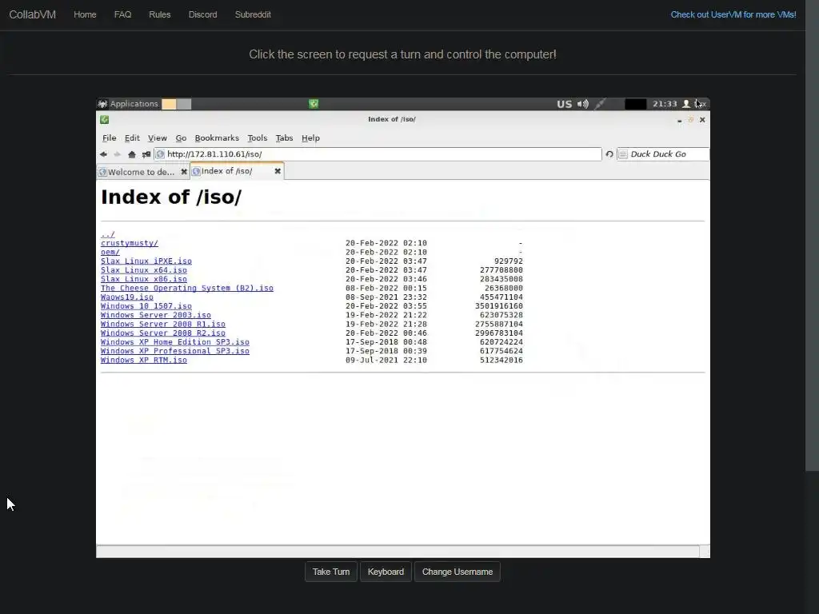Switch to the second workspace in the pager
Image resolution: width=819 pixels, height=614 pixels.
pyautogui.click(x=184, y=104)
